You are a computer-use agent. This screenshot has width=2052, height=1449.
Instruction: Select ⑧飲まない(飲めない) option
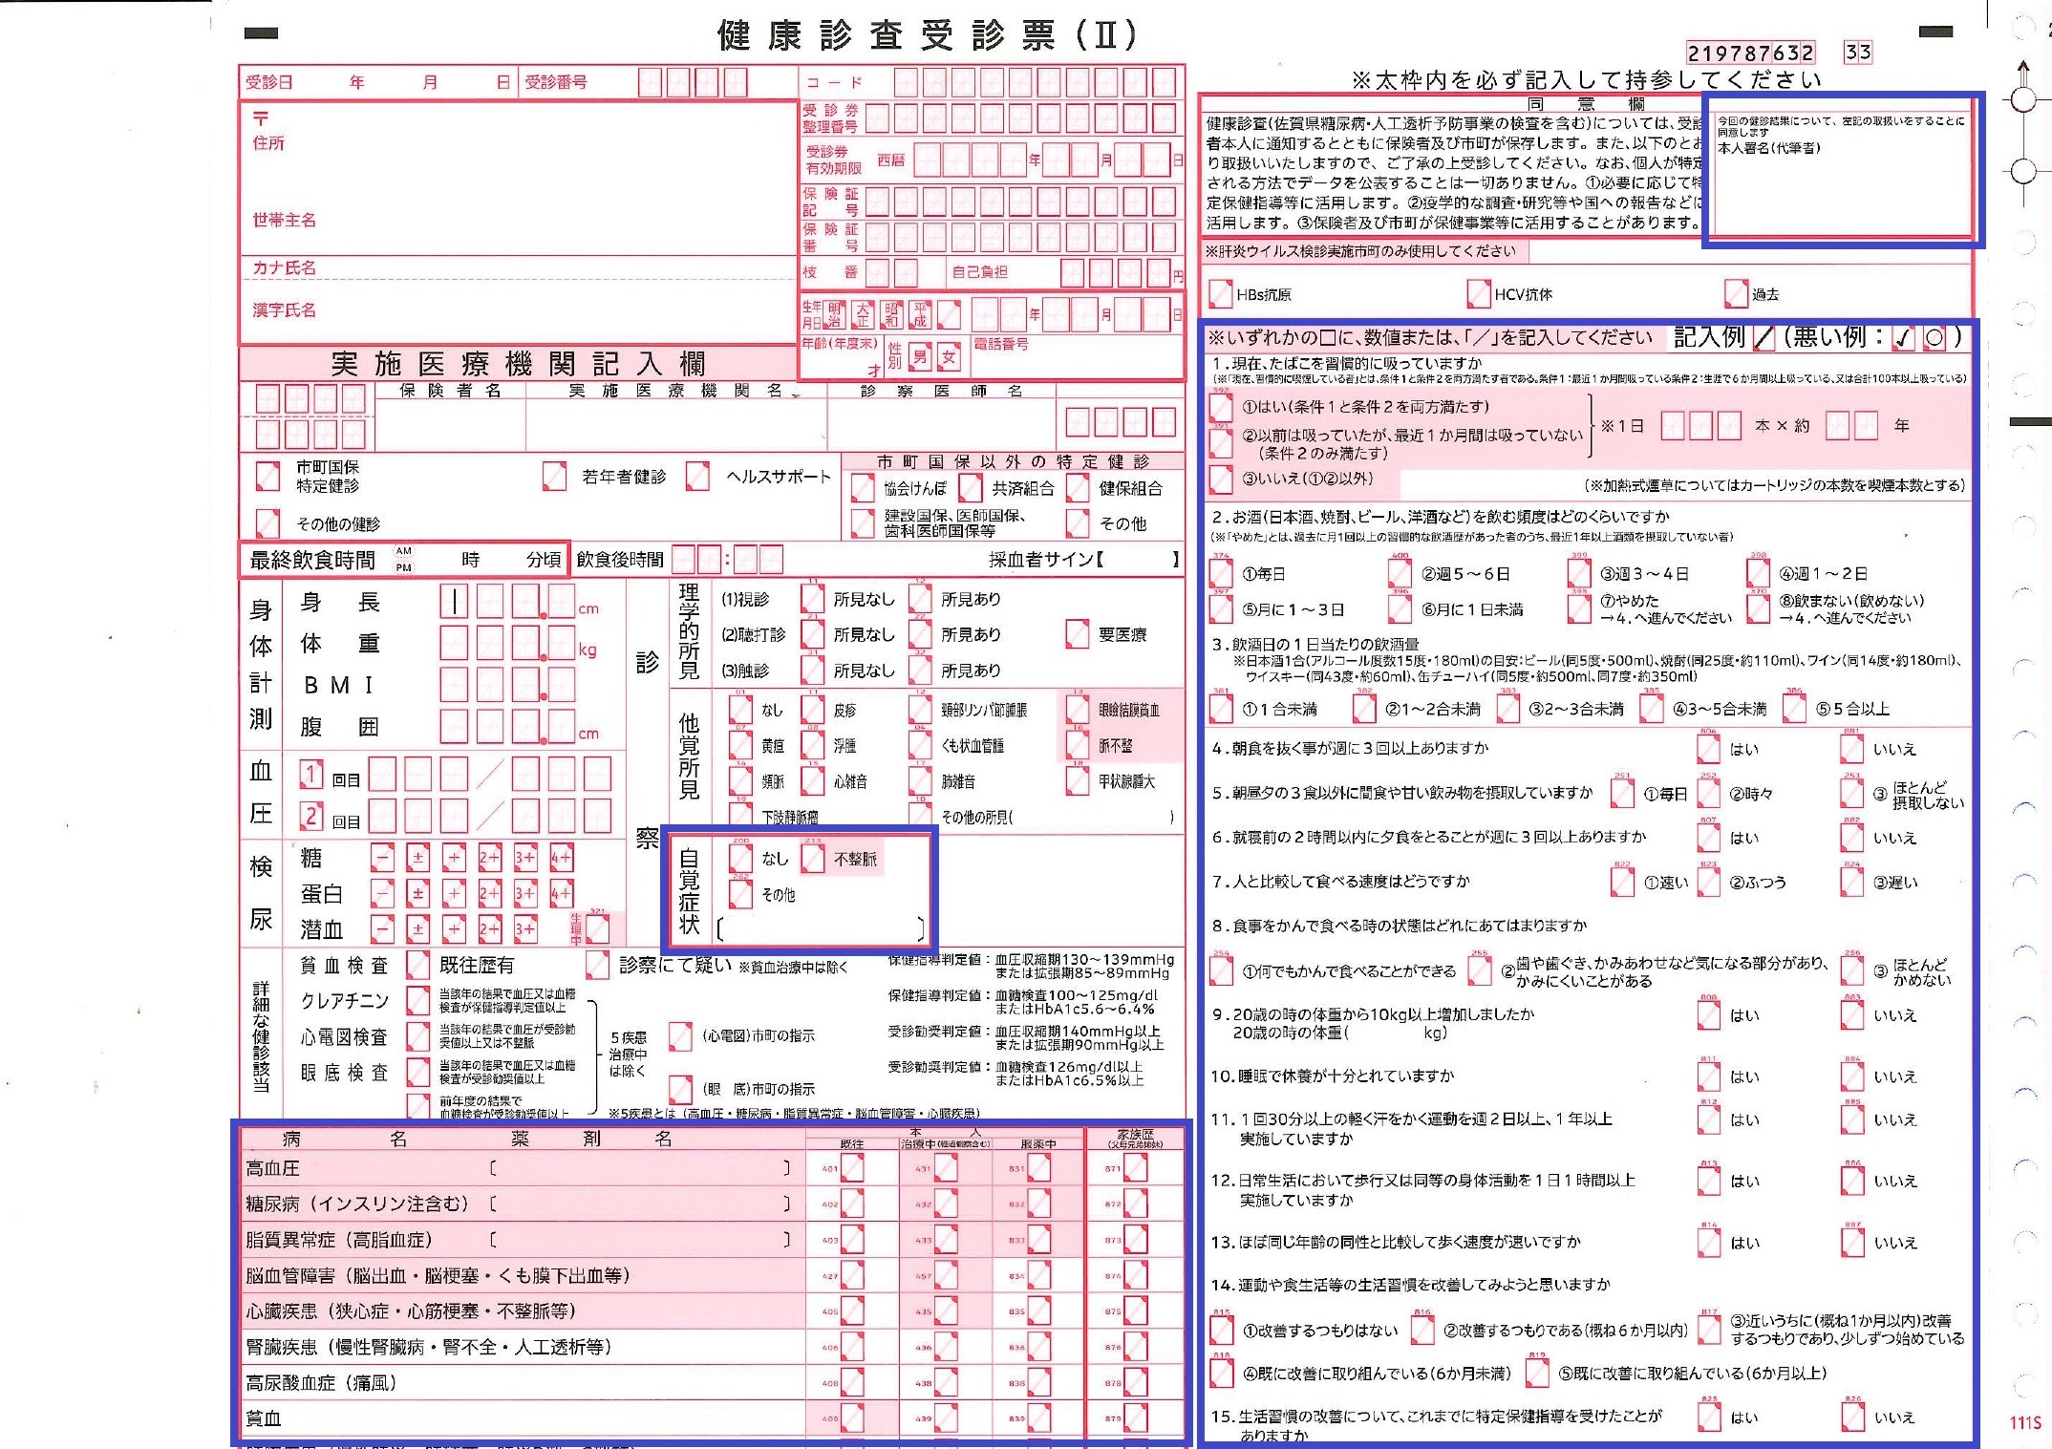tap(1758, 608)
